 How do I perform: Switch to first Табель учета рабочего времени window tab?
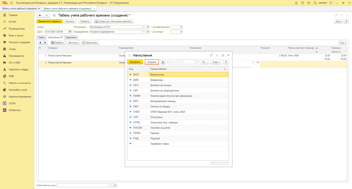[x=19, y=9]
